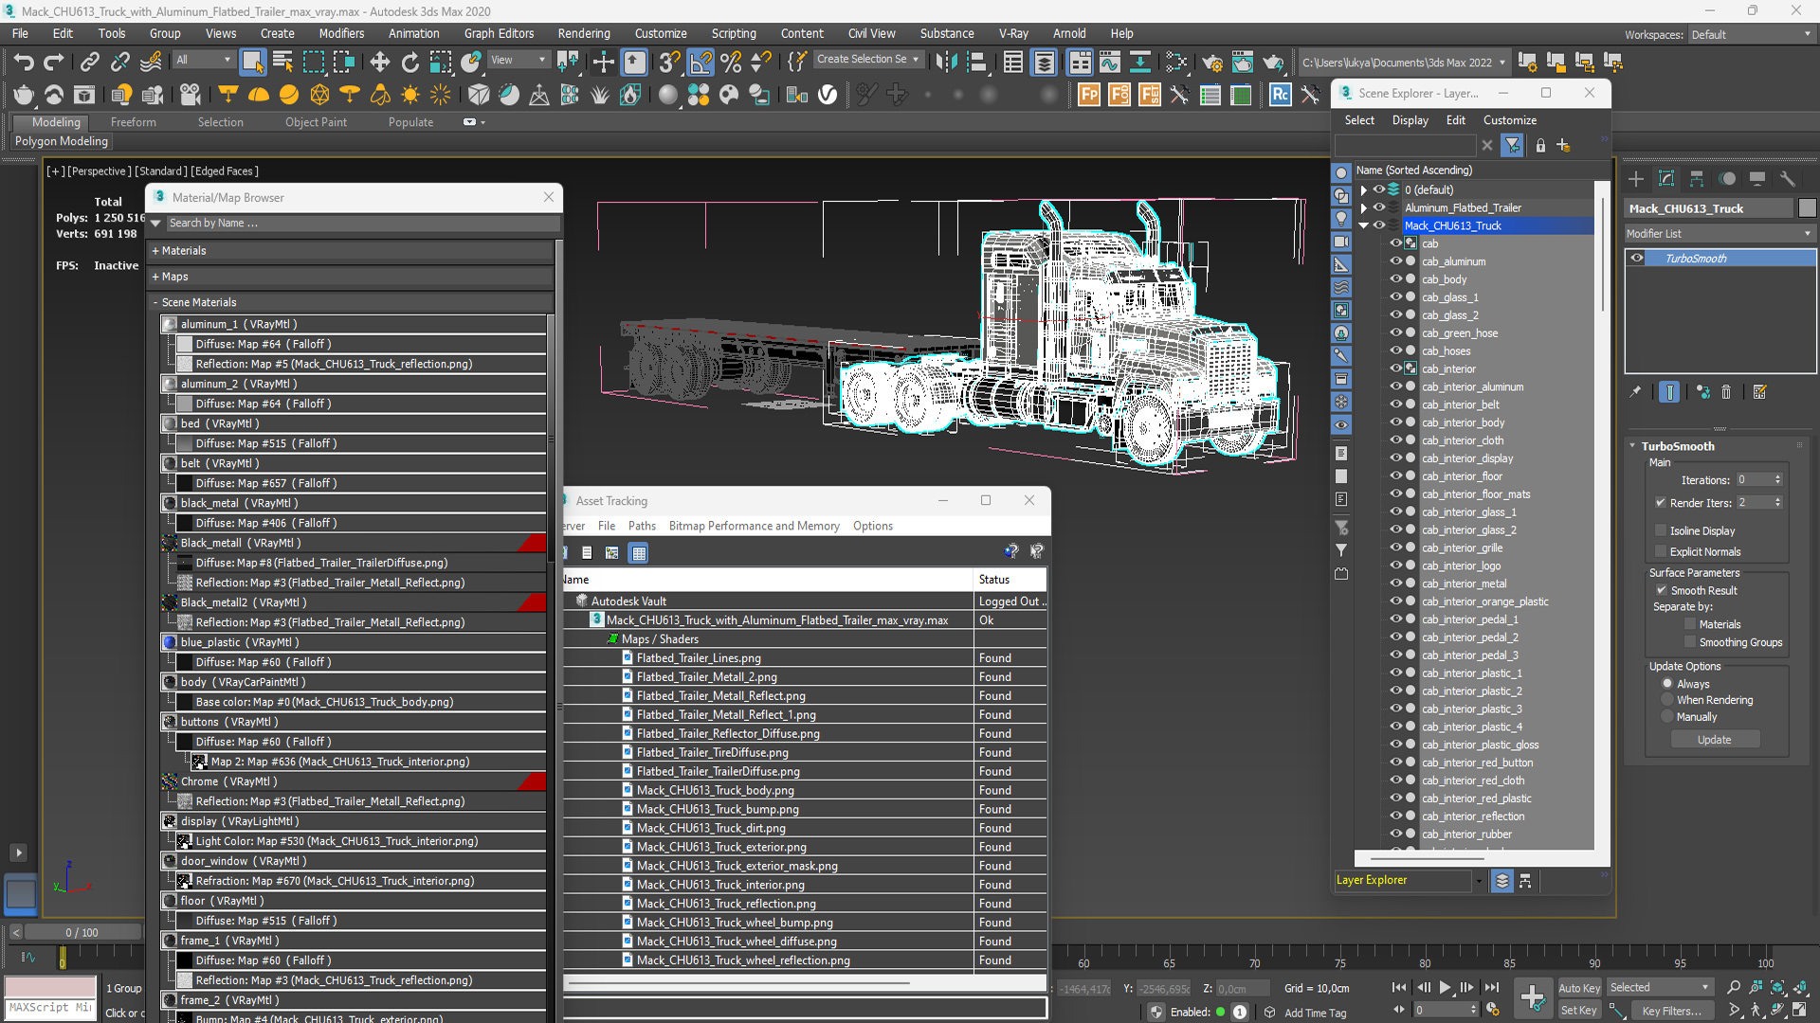Viewport: 1820px width, 1023px height.
Task: Click the Update button in TurboSmooth
Action: coord(1714,740)
